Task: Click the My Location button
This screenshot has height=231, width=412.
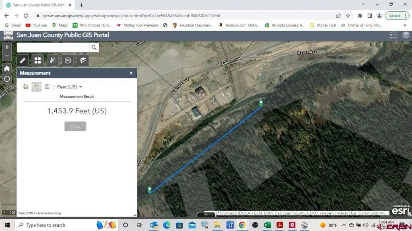Action: [x=7, y=79]
